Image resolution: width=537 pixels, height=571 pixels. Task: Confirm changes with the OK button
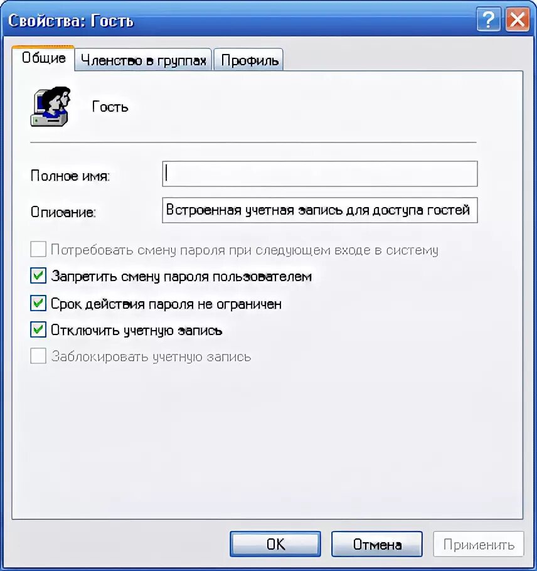coord(275,544)
